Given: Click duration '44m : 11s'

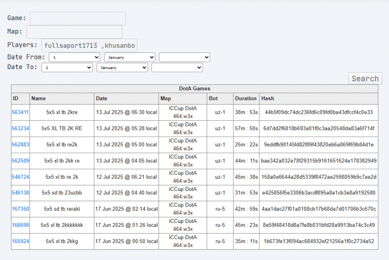Looking at the screenshot, I should click(x=246, y=161).
